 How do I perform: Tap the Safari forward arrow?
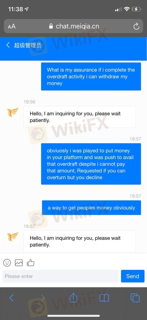point(43,298)
